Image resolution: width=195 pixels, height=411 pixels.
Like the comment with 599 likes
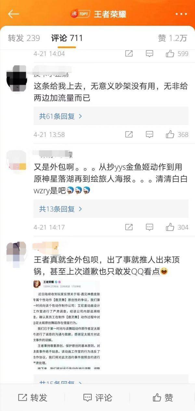(170, 54)
